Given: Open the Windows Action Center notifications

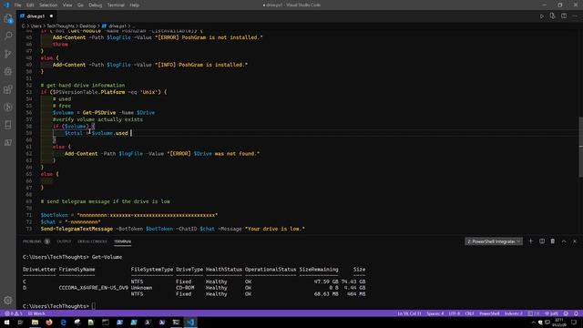Looking at the screenshot, I should tap(574, 322).
